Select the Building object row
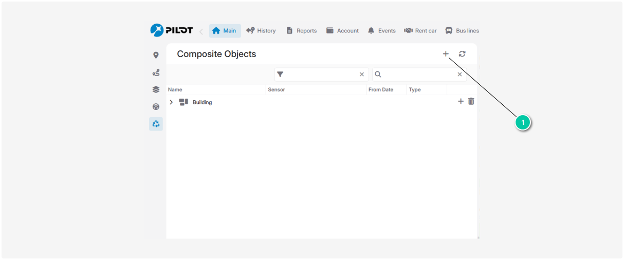624x260 pixels. click(x=321, y=102)
